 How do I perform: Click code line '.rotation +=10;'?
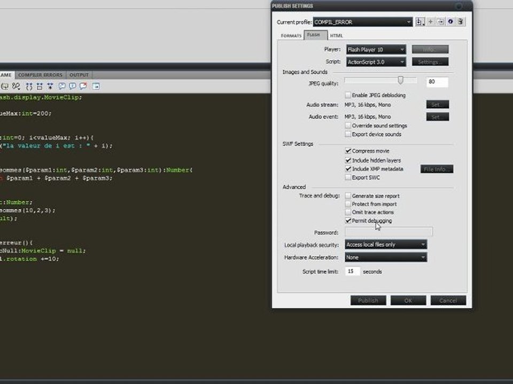click(29, 259)
